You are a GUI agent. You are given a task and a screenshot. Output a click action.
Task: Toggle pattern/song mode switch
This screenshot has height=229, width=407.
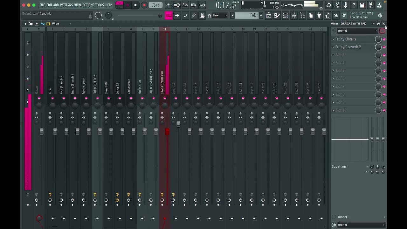tap(119, 5)
